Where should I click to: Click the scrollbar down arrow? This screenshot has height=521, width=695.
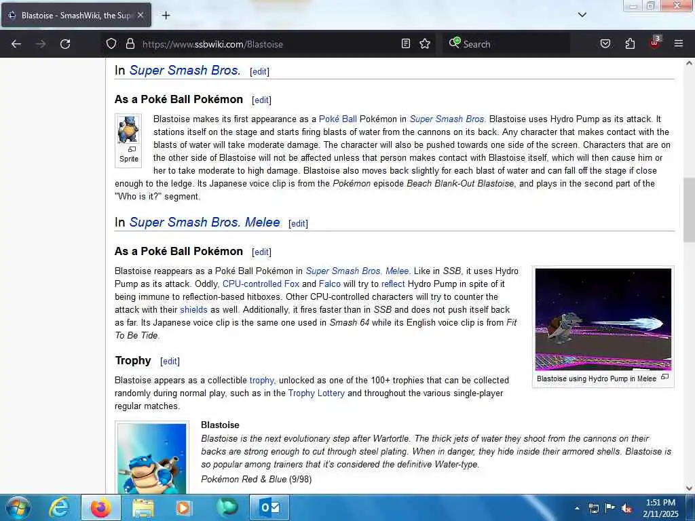point(689,488)
